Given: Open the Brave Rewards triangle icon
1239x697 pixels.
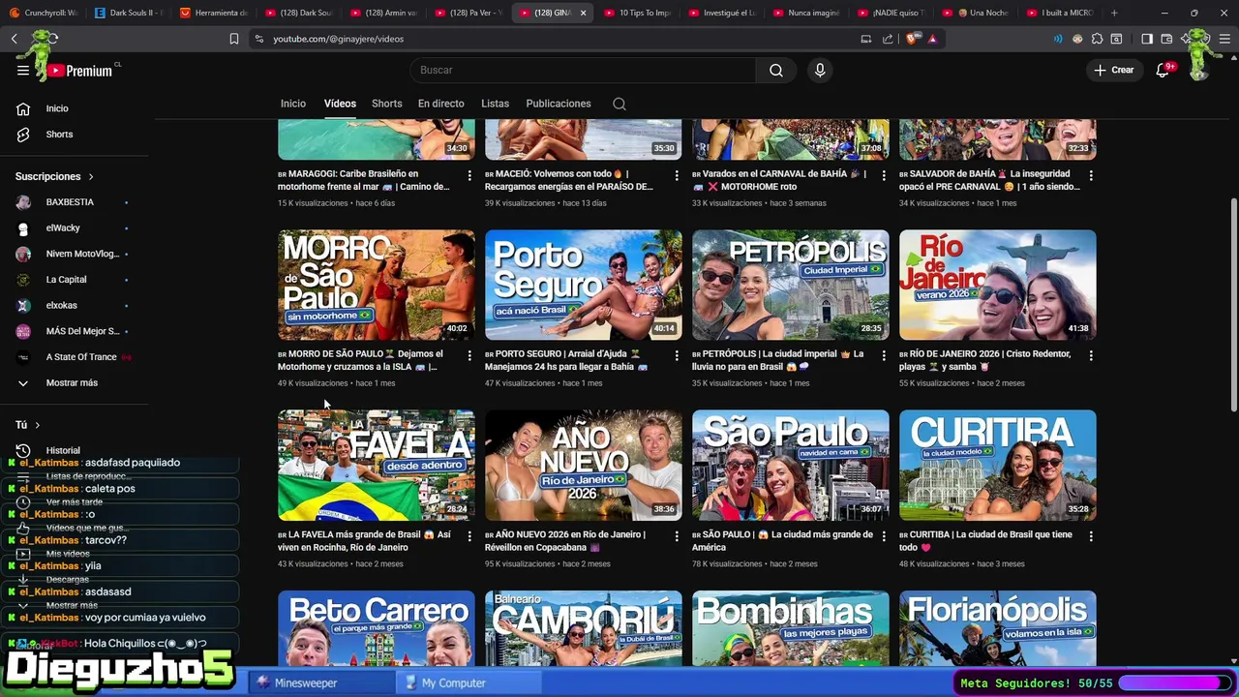Looking at the screenshot, I should tap(933, 39).
